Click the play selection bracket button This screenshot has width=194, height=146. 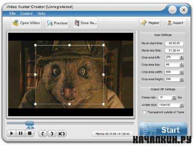click(x=61, y=134)
